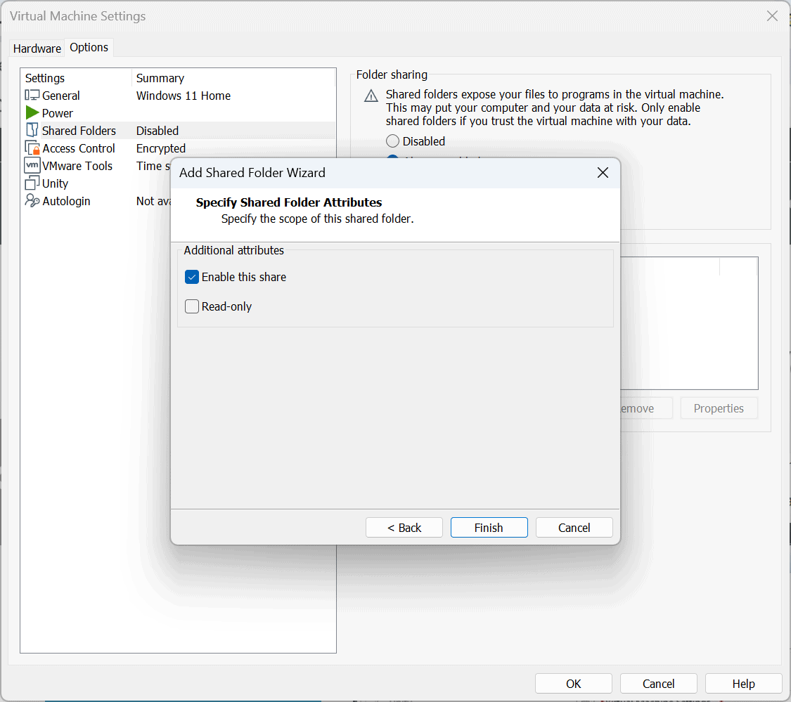
Task: Uncheck the Enable this share checkbox
Action: 192,277
